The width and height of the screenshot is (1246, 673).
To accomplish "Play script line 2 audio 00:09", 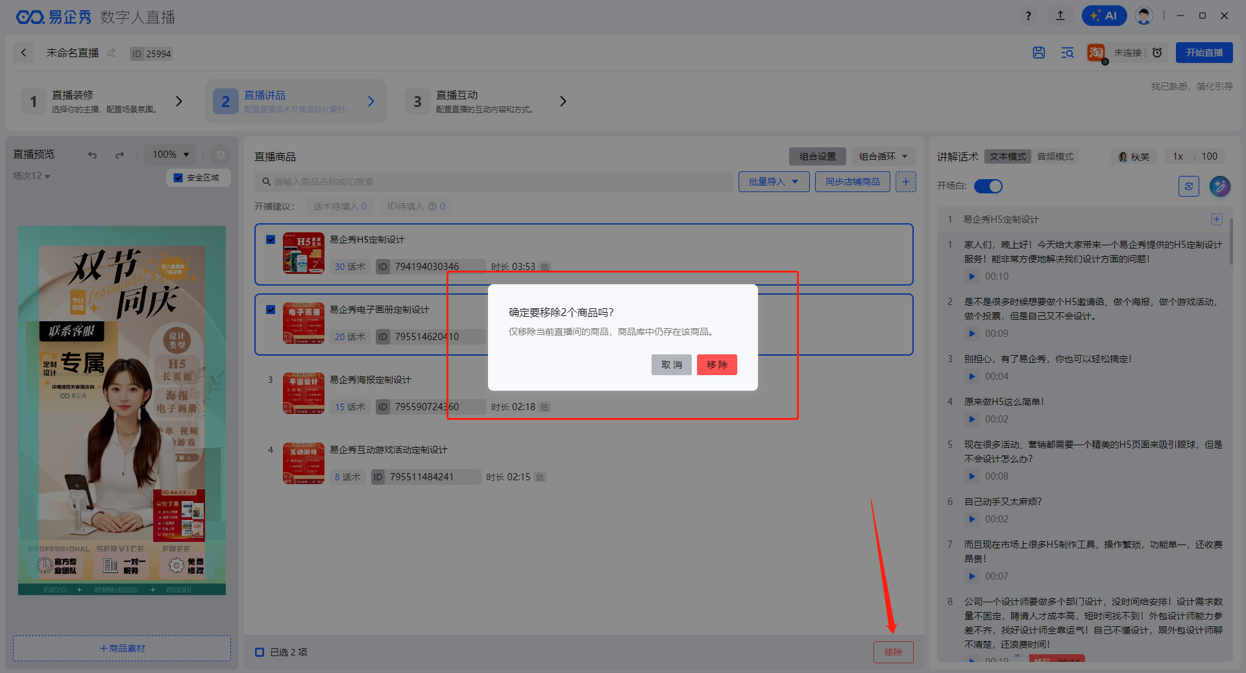I will click(x=971, y=334).
